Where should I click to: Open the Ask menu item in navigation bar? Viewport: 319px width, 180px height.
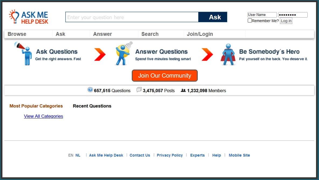[x=60, y=34]
